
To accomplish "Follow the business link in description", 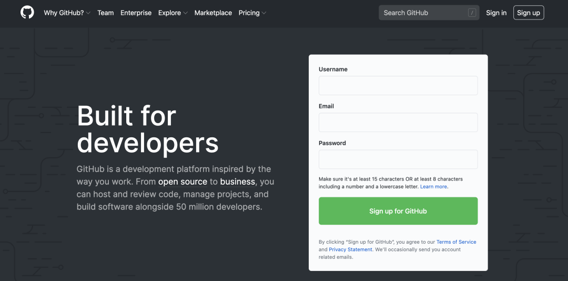I will (238, 182).
